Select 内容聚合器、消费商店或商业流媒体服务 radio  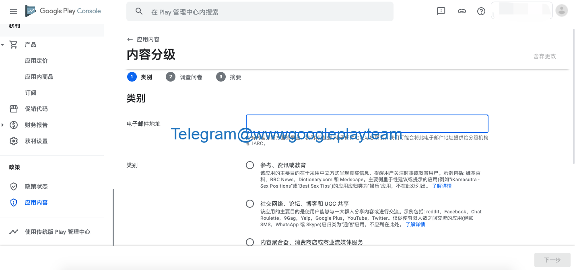click(x=250, y=242)
